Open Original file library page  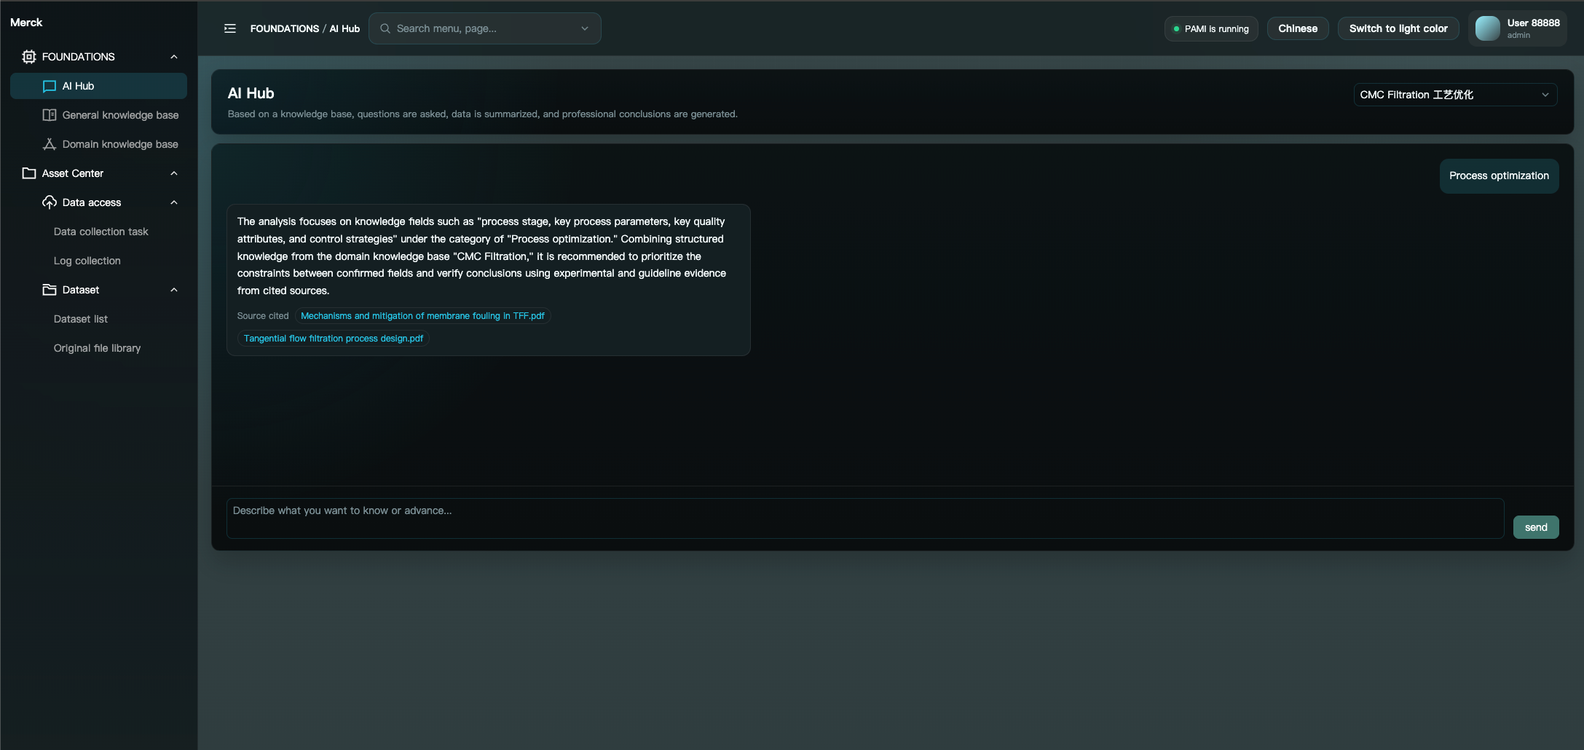(x=97, y=348)
